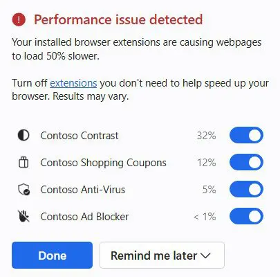Click the Ad Blocker hand icon
Screen dimensions: 280x277
click(24, 216)
